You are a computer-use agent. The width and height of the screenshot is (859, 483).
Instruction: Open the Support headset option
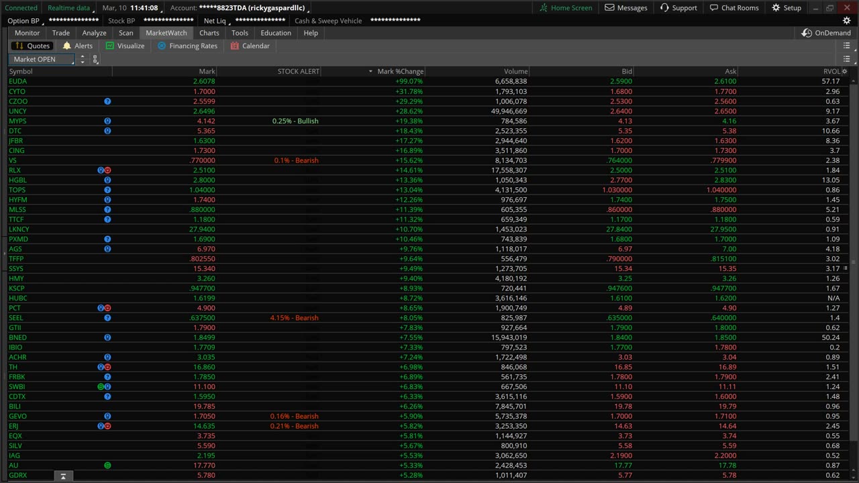[x=678, y=7]
